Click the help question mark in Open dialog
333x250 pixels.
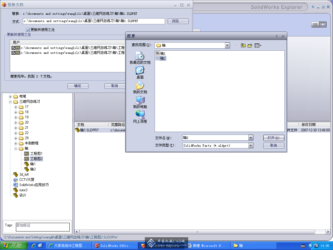pos(276,36)
